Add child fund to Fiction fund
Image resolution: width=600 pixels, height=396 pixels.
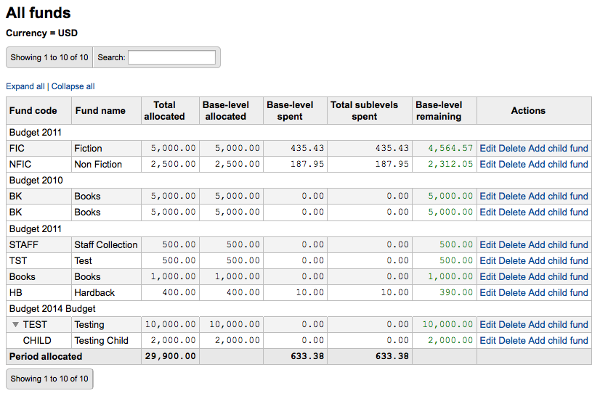pyautogui.click(x=558, y=148)
